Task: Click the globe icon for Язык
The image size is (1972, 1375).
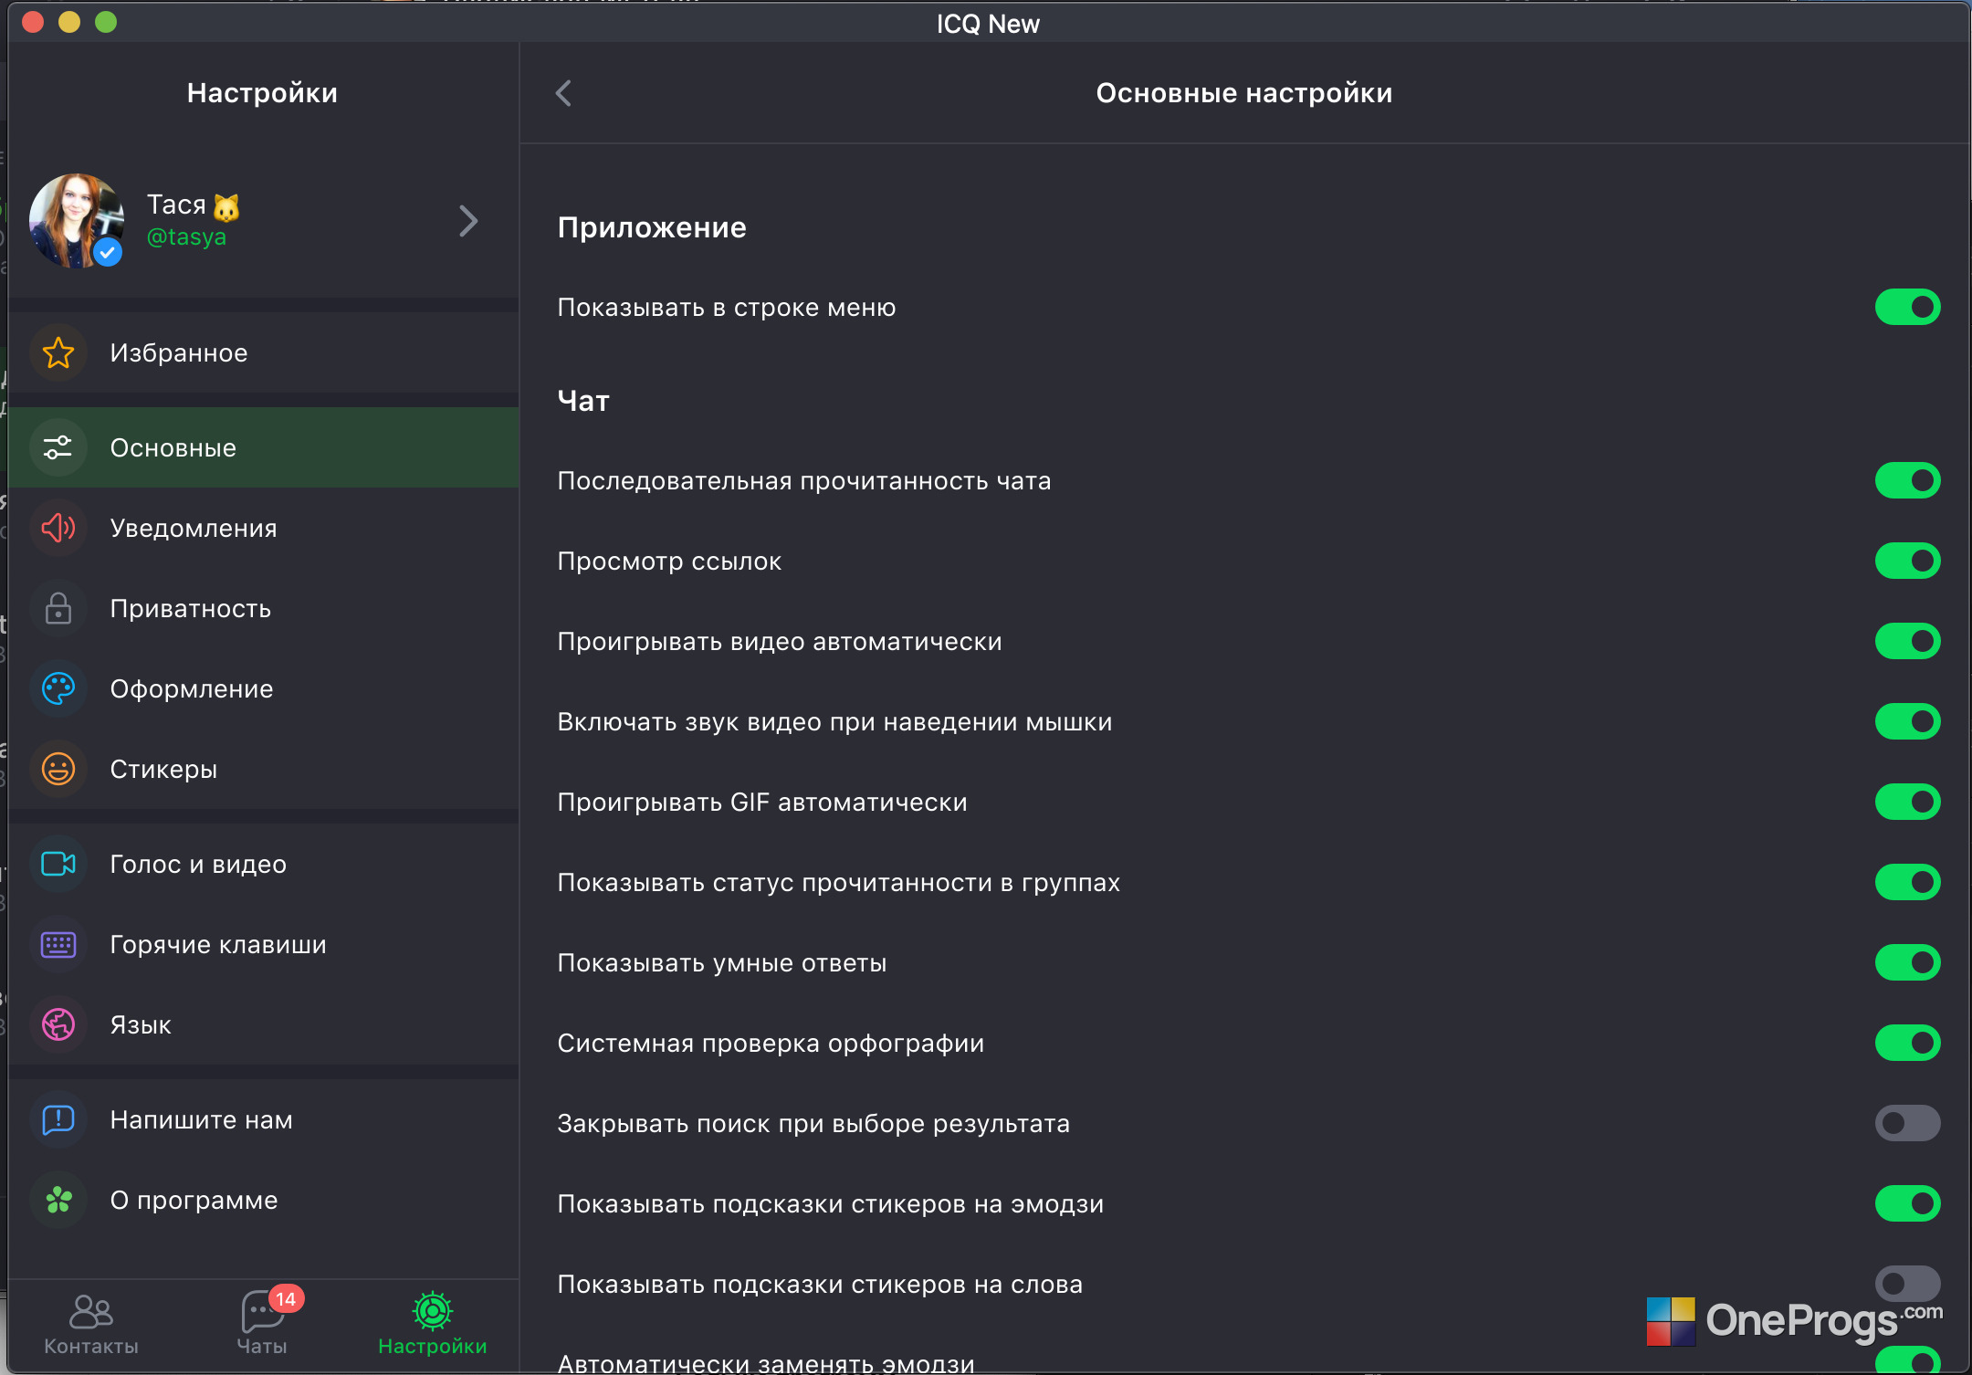Action: [x=58, y=1024]
